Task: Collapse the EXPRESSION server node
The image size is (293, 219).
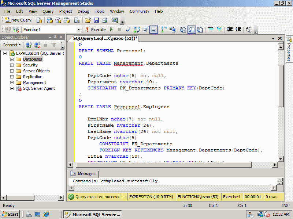Action: pyautogui.click(x=5, y=53)
